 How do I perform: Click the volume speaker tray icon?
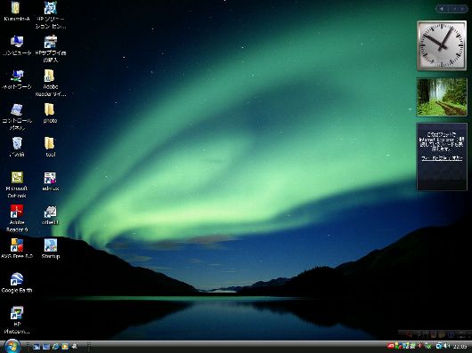(x=447, y=347)
